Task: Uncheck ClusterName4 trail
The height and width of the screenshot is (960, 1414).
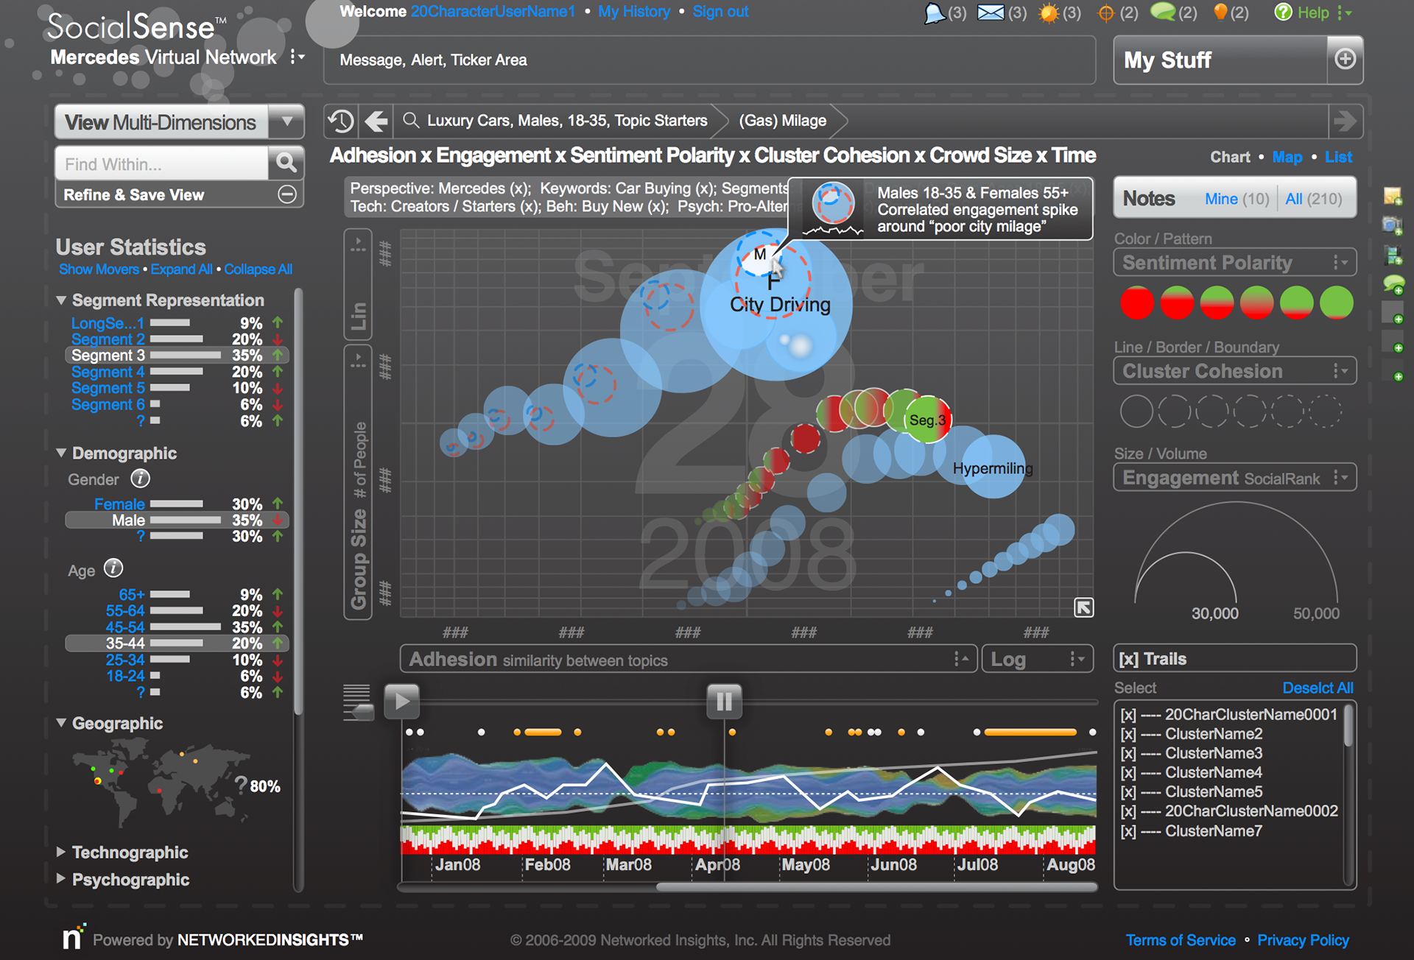Action: tap(1128, 773)
